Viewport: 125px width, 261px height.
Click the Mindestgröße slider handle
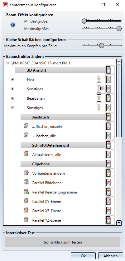pos(84,21)
